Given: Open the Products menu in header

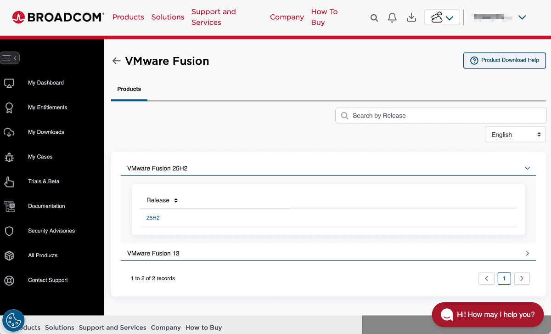Looking at the screenshot, I should pyautogui.click(x=128, y=17).
